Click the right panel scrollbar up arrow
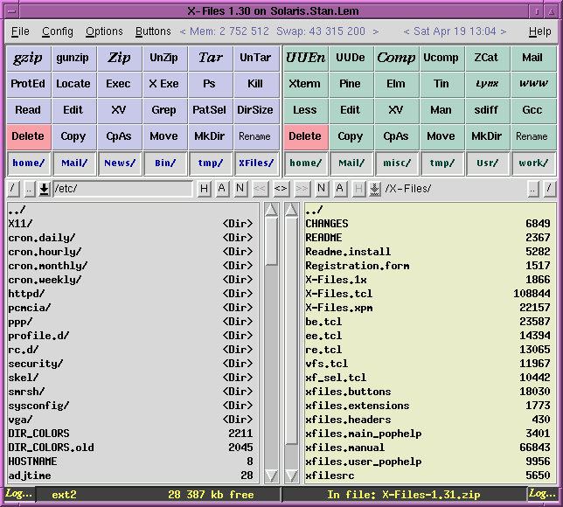 coord(291,210)
